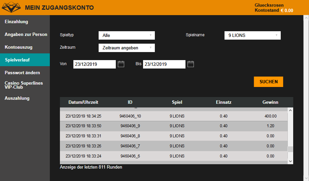Click the table scroll up arrow
Image resolution: width=309 pixels, height=181 pixels.
[x=290, y=110]
